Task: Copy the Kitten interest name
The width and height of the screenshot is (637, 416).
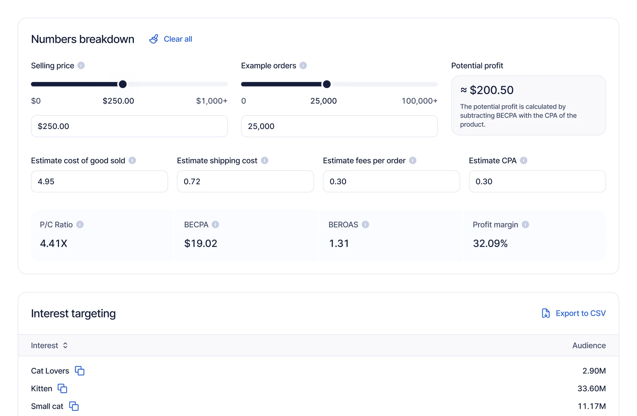Action: (62, 388)
